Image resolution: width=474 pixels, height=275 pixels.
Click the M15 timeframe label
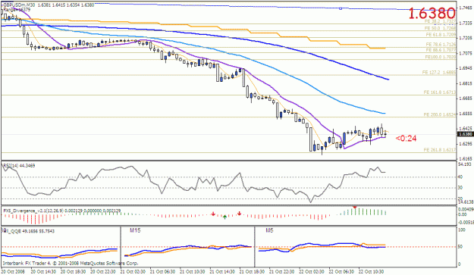click(135, 230)
